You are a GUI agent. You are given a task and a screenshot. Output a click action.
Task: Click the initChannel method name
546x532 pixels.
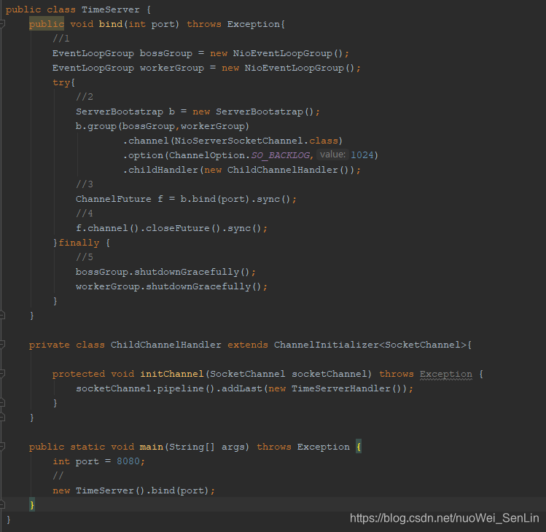(x=171, y=375)
